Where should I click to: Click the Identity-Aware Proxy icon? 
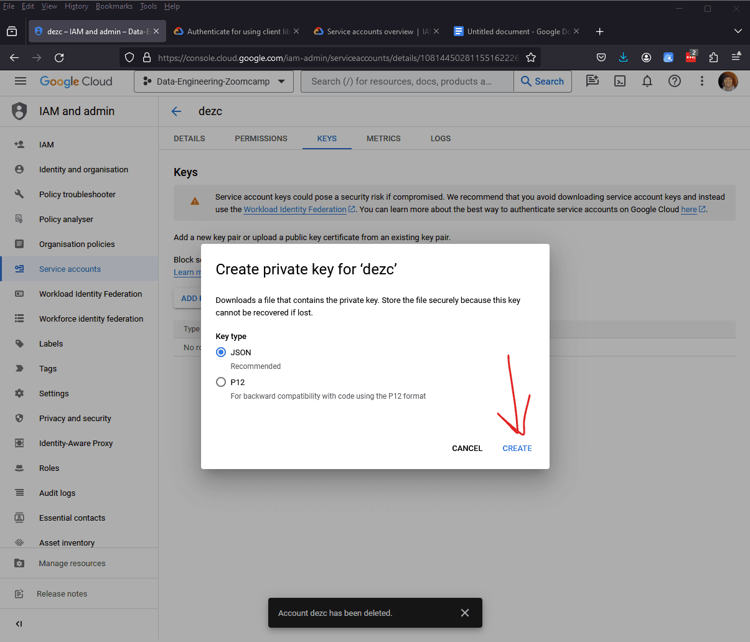(x=19, y=443)
